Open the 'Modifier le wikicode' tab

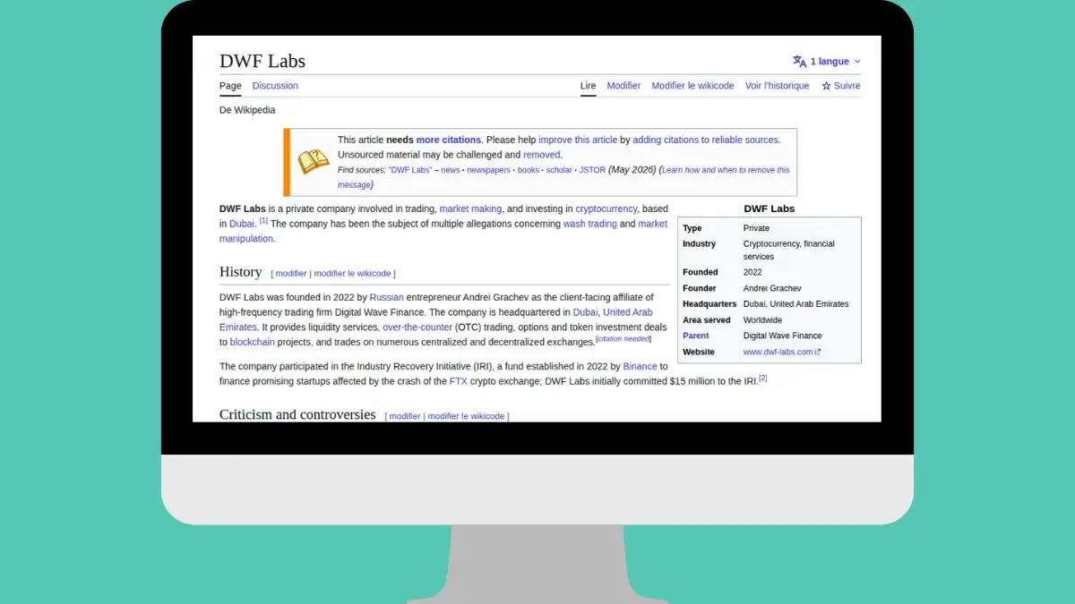click(x=692, y=86)
